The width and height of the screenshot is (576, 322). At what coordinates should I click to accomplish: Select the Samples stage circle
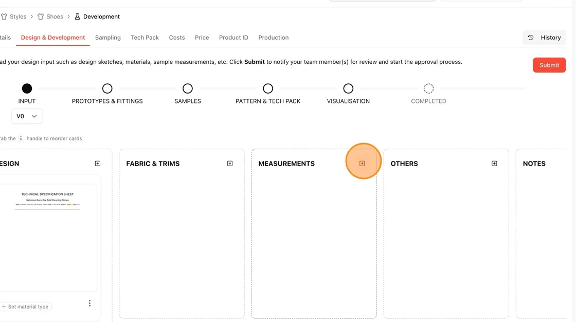click(188, 88)
